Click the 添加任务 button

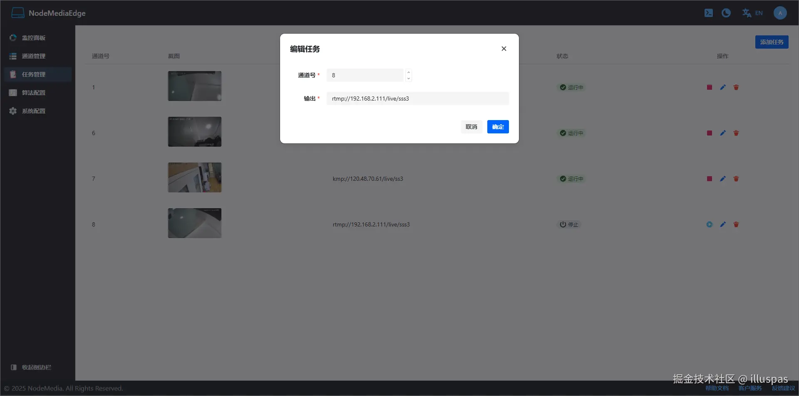point(772,42)
